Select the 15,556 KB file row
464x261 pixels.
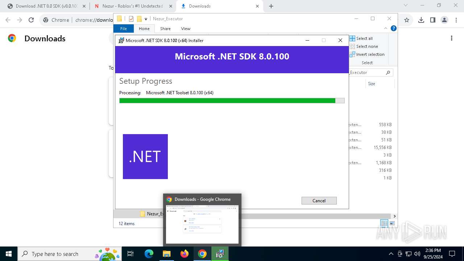tap(370, 148)
